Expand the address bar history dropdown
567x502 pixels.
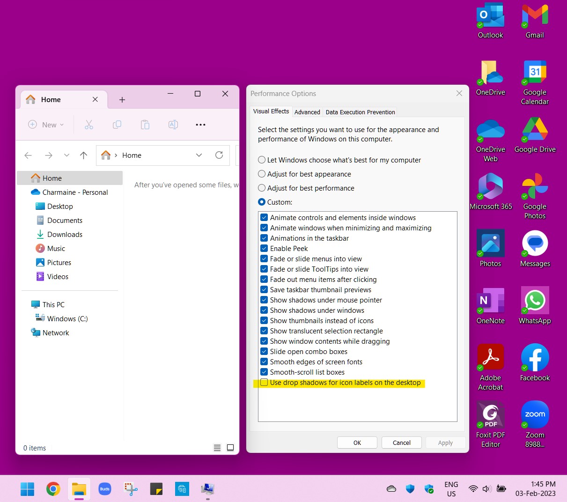pos(199,155)
